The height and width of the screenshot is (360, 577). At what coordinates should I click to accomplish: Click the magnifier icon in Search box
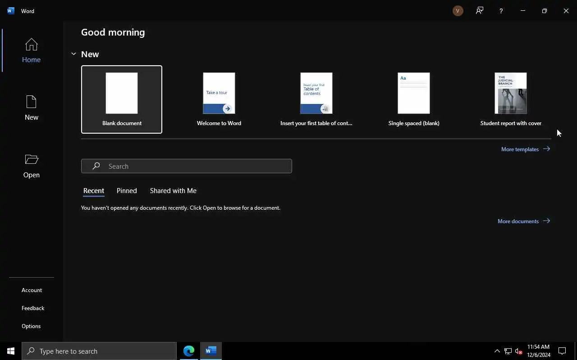tap(96, 166)
